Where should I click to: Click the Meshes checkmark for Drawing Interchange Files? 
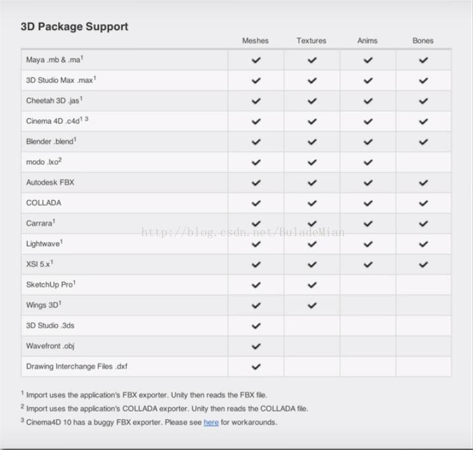[256, 367]
